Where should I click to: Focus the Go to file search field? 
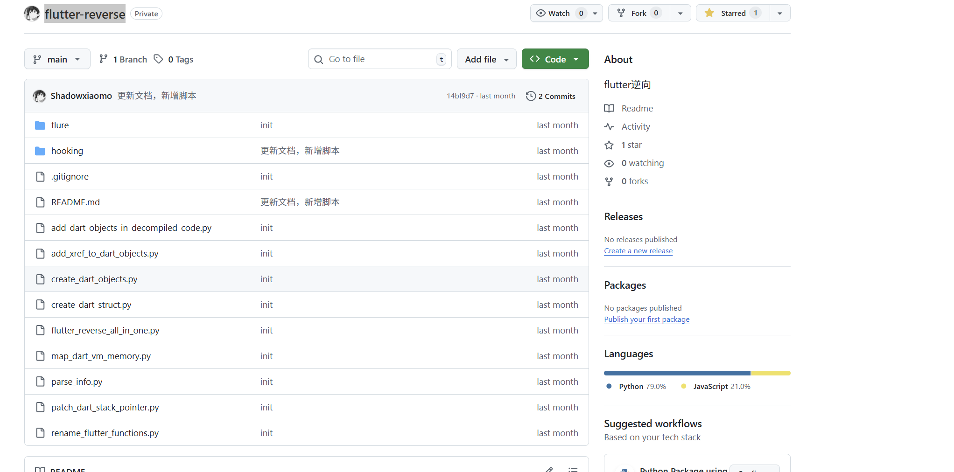click(x=380, y=59)
